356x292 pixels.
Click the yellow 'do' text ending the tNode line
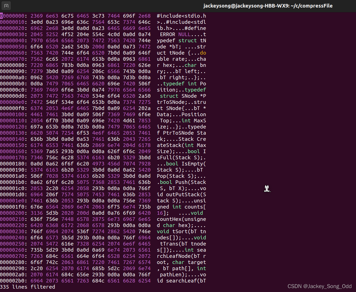(x=204, y=53)
